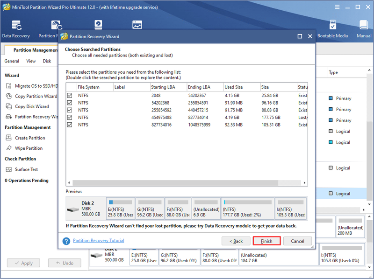
Task: Open the General menu
Action: pos(12,61)
